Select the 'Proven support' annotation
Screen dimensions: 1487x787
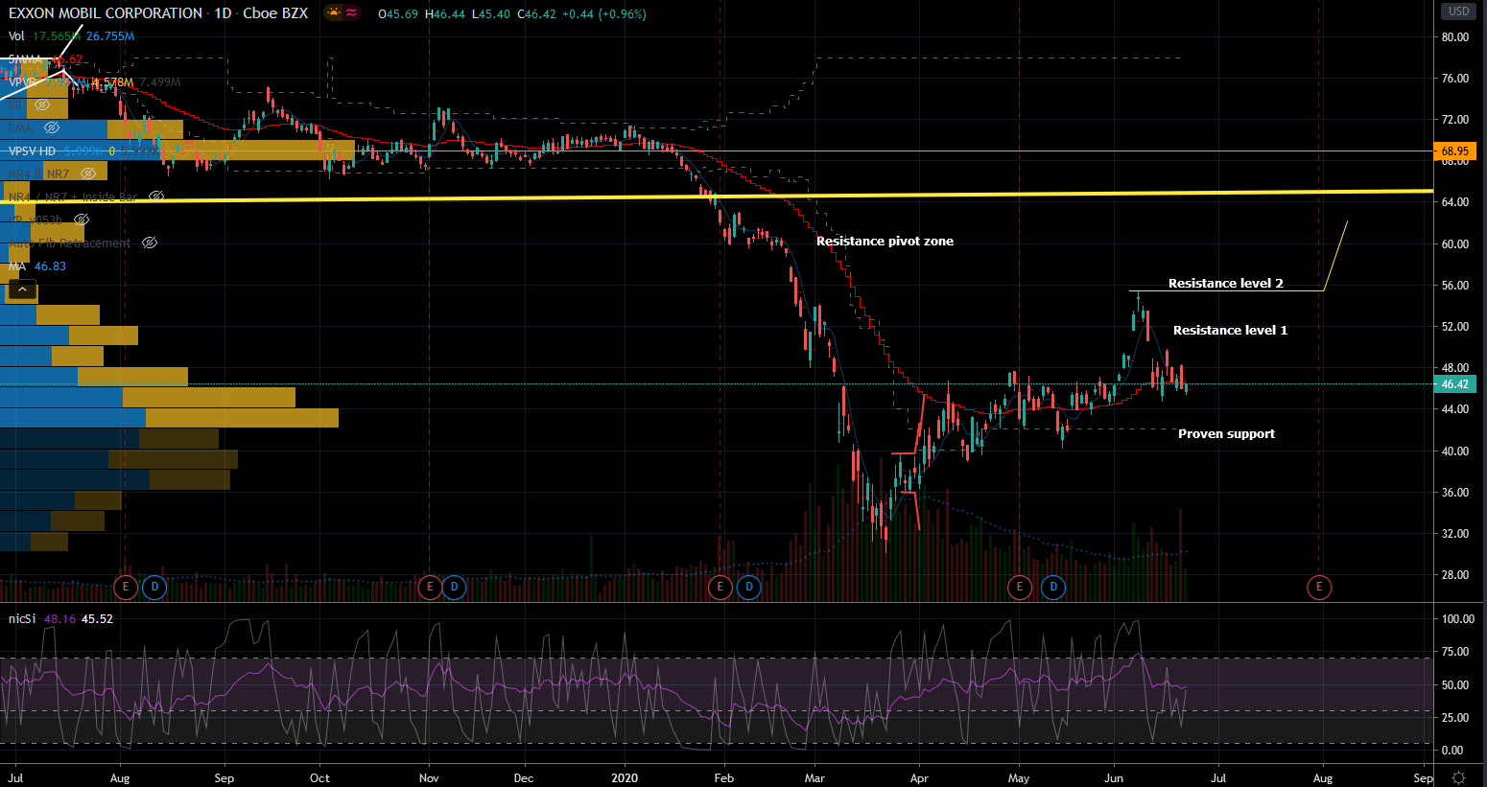(1226, 434)
